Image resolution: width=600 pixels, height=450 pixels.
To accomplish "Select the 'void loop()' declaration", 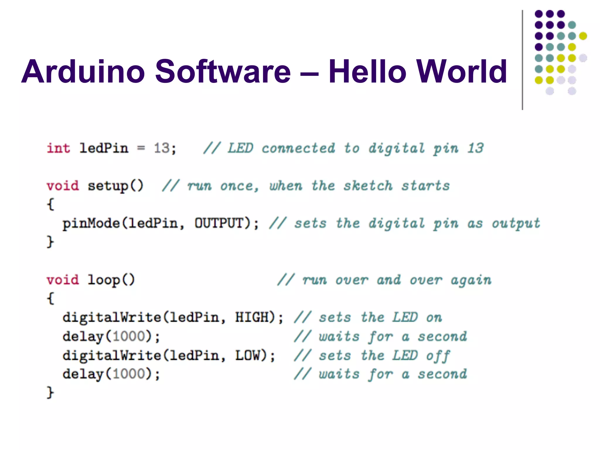I will pyautogui.click(x=91, y=280).
